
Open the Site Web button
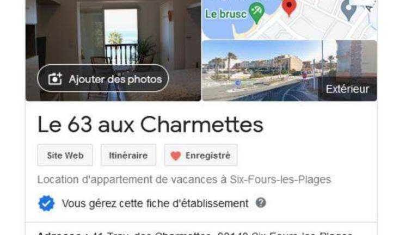pos(65,155)
